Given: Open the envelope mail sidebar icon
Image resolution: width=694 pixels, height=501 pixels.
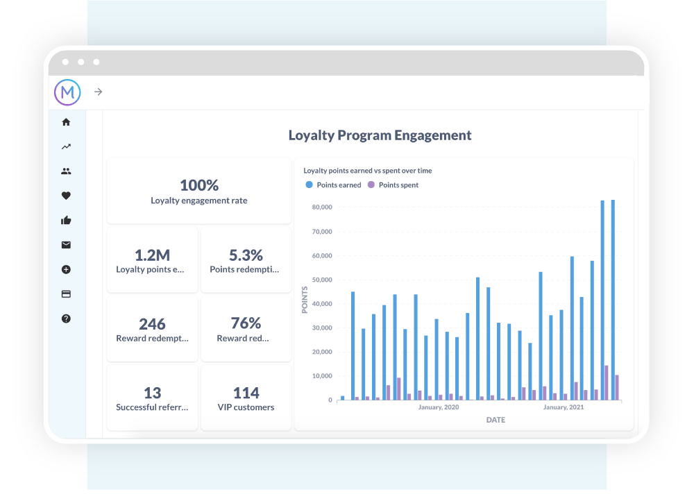Looking at the screenshot, I should pos(67,245).
